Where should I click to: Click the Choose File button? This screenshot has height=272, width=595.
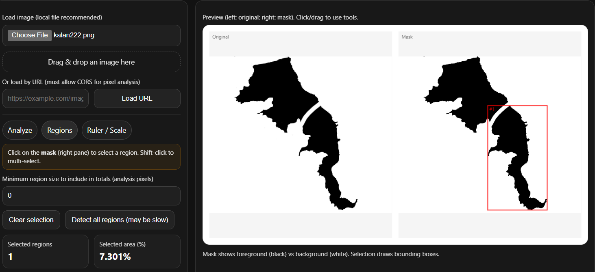29,35
